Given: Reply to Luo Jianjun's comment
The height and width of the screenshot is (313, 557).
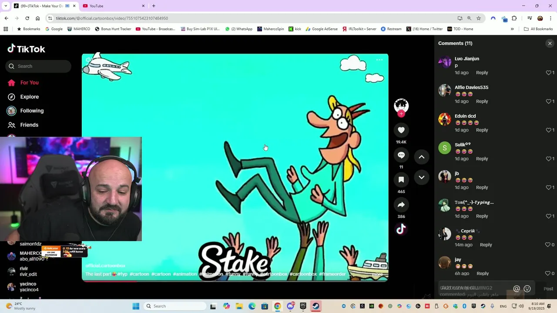Looking at the screenshot, I should pos(482,73).
